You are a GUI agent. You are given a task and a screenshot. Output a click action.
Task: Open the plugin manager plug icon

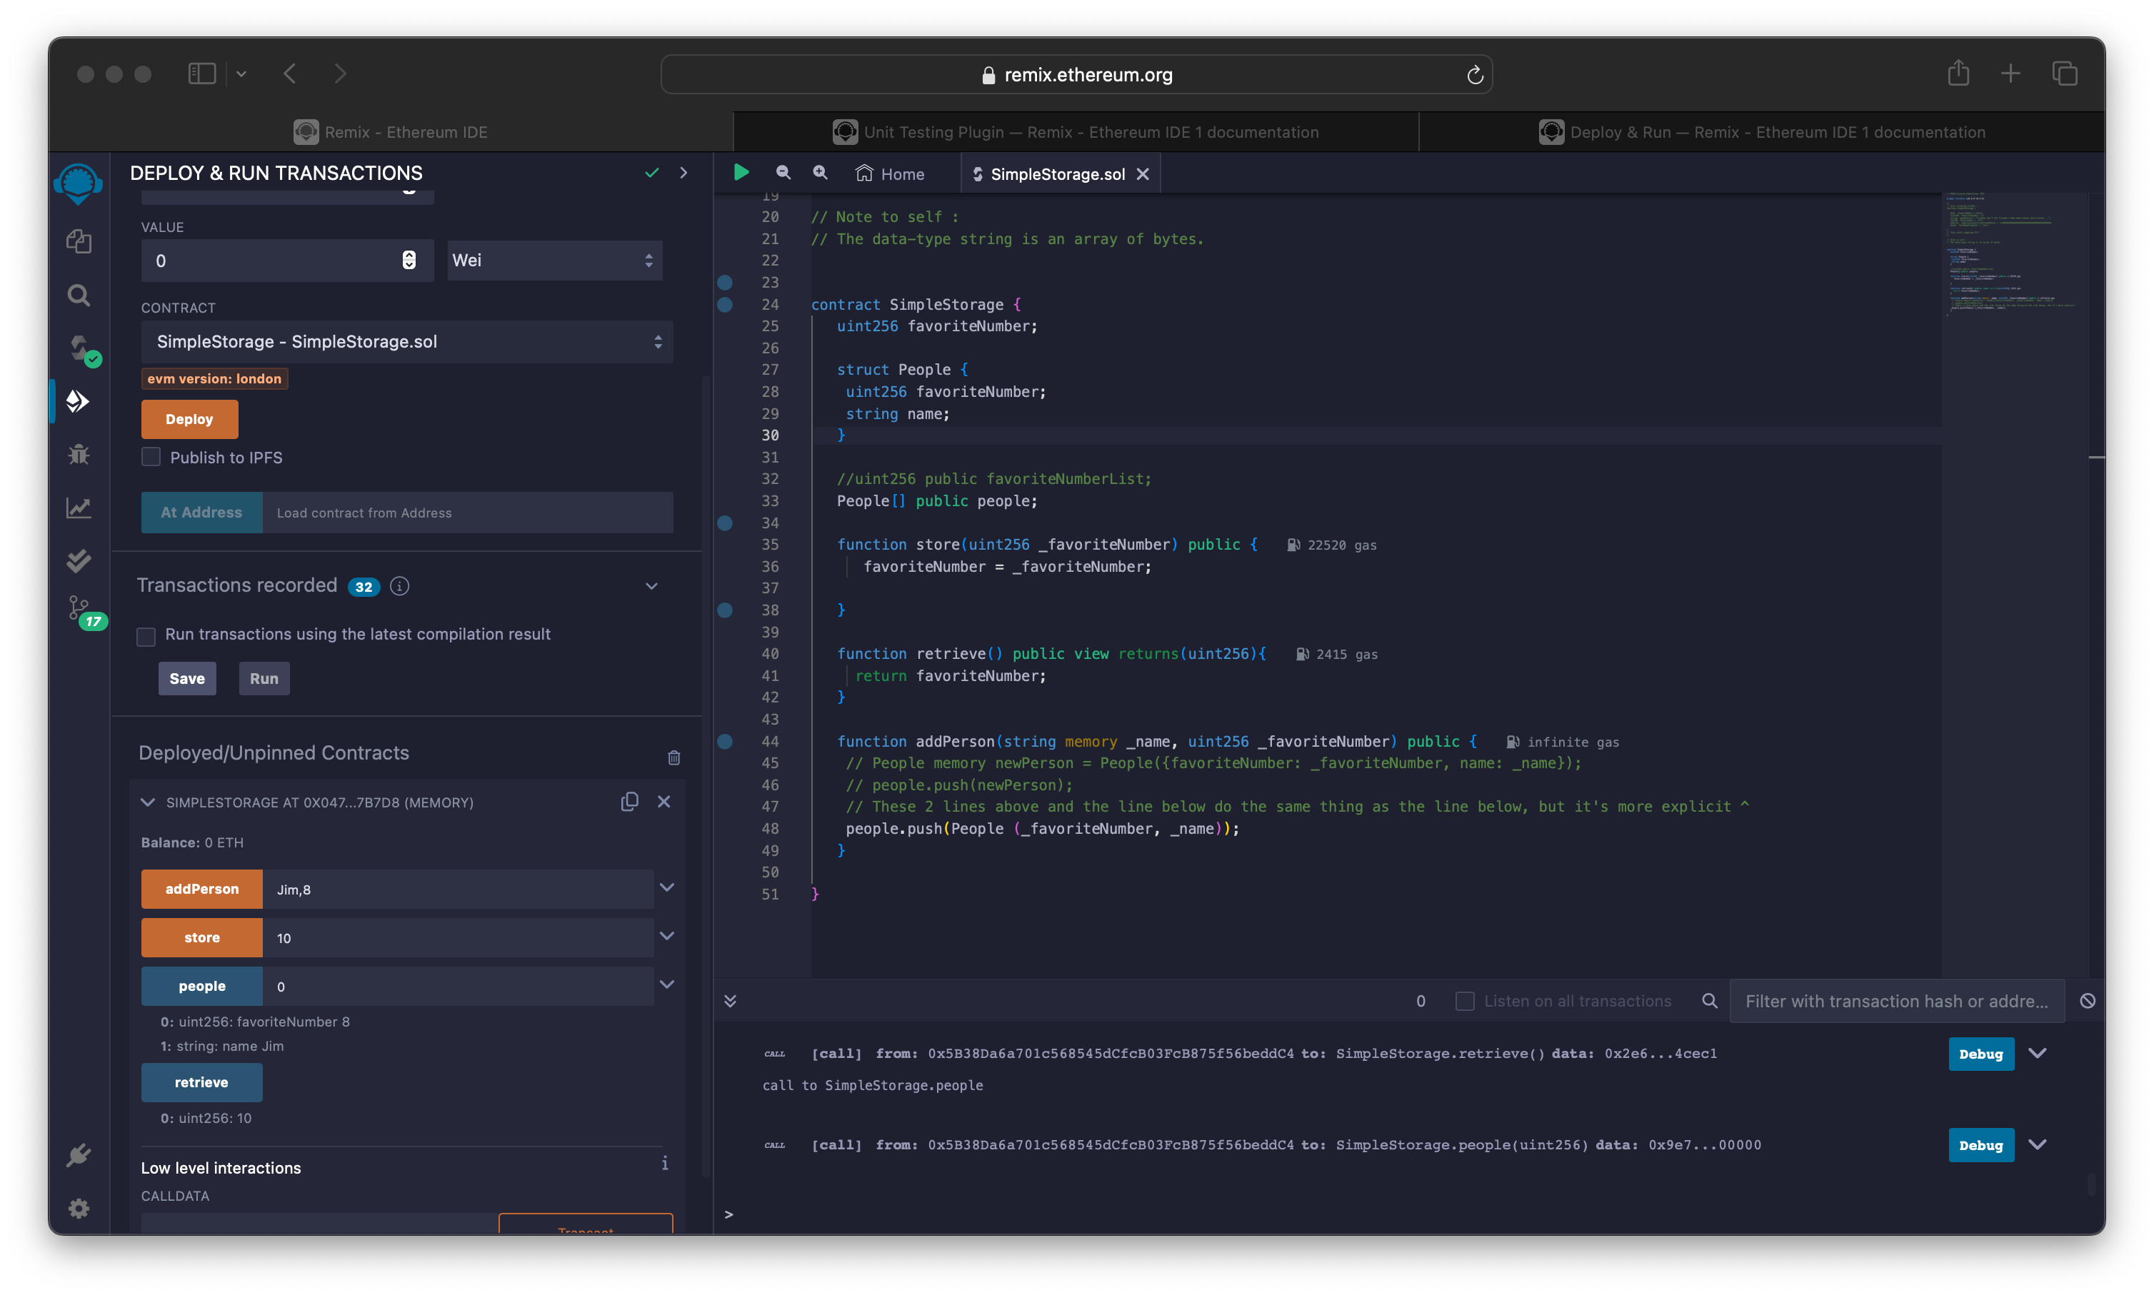tap(79, 1155)
